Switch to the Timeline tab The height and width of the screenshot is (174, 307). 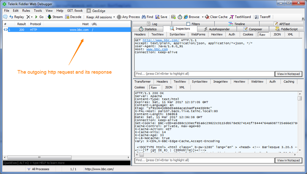(237, 24)
